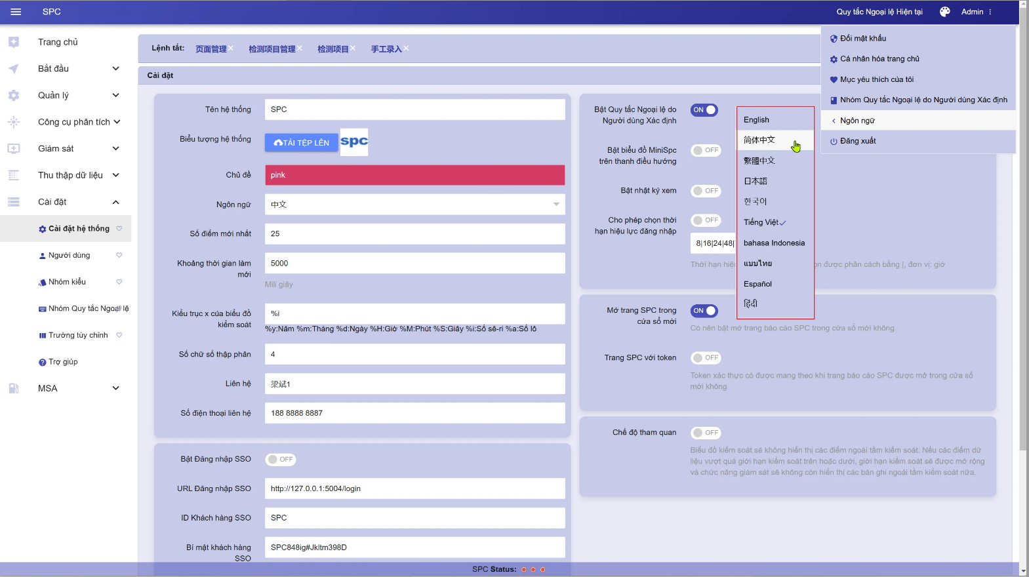The height and width of the screenshot is (577, 1029).
Task: Choose Đăng xuất in user menu
Action: point(858,141)
